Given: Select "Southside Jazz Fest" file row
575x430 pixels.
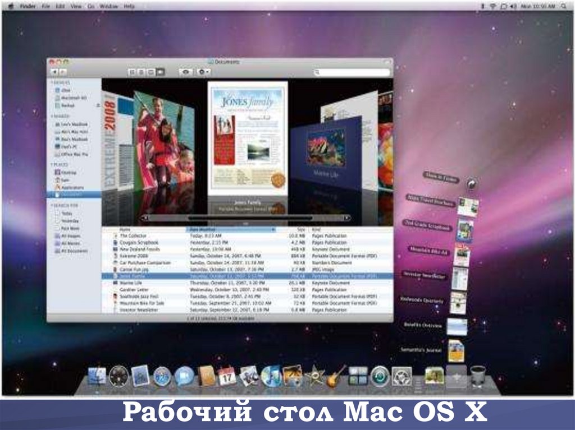Looking at the screenshot, I should [247, 297].
